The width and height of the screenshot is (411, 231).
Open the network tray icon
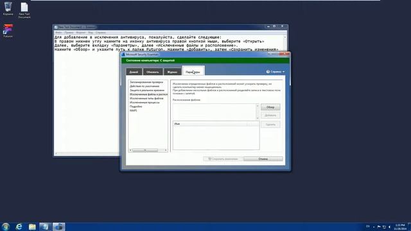[x=384, y=227]
